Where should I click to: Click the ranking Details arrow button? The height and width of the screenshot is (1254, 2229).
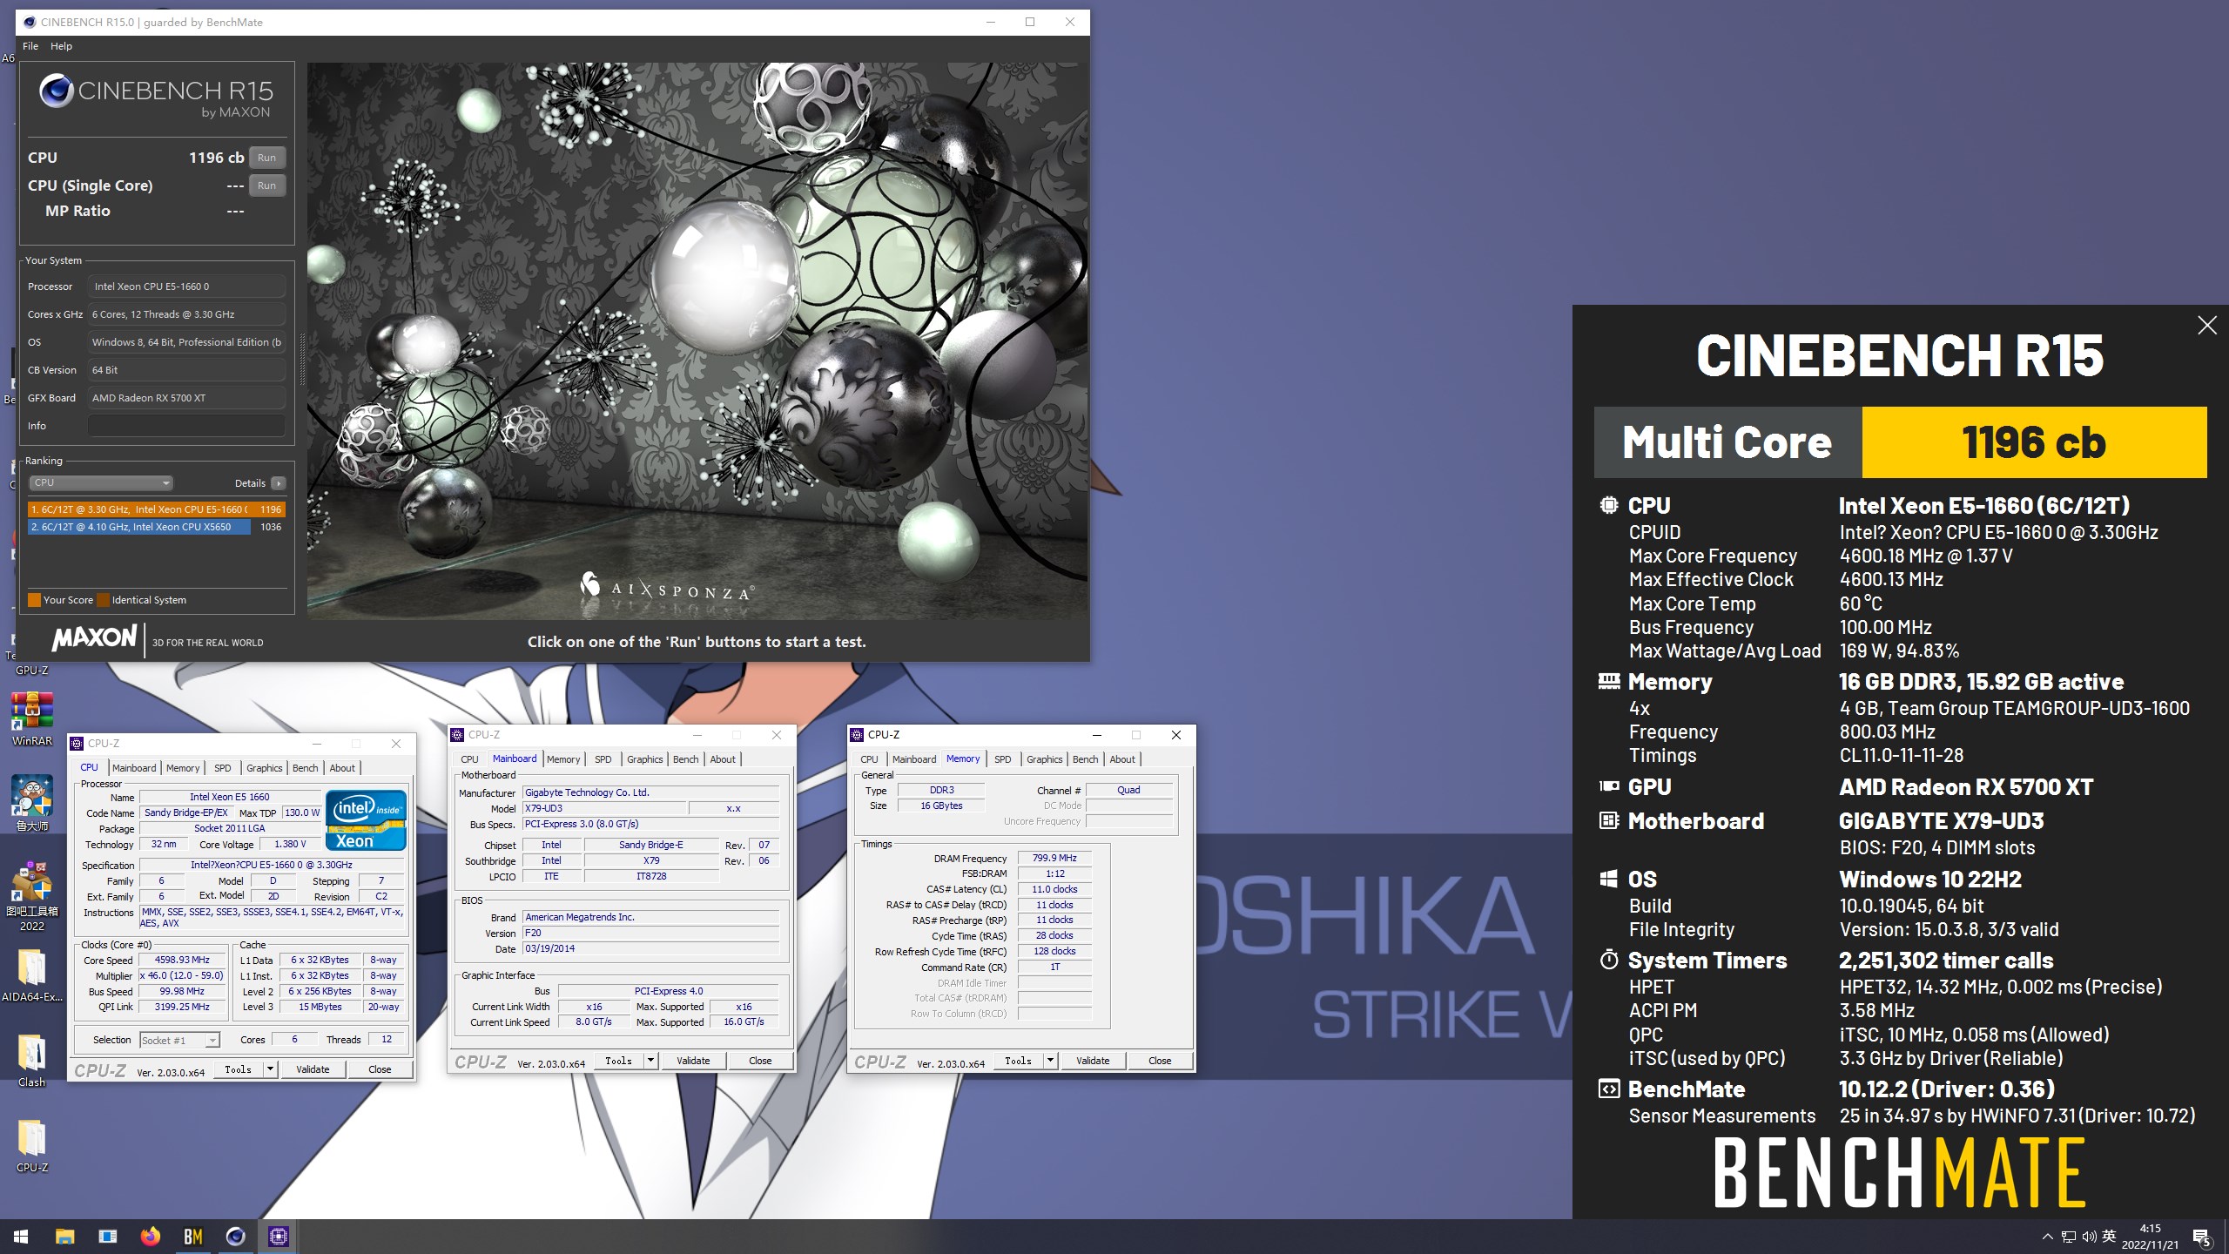tap(278, 483)
